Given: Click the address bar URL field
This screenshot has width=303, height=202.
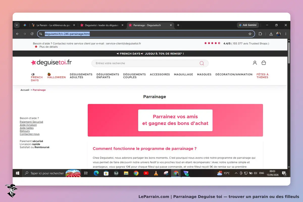Looking at the screenshot, I should coord(146,34).
